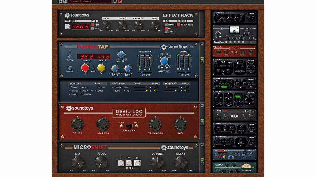Choose Square VCO shape
The height and width of the screenshot is (177, 316).
click(x=116, y=91)
